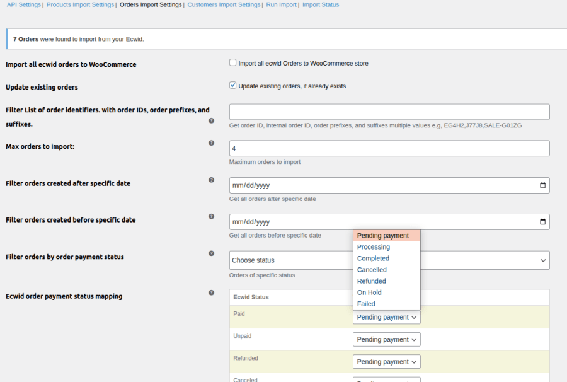Click help icon for orders created after date
The height and width of the screenshot is (382, 567).
coord(211,180)
